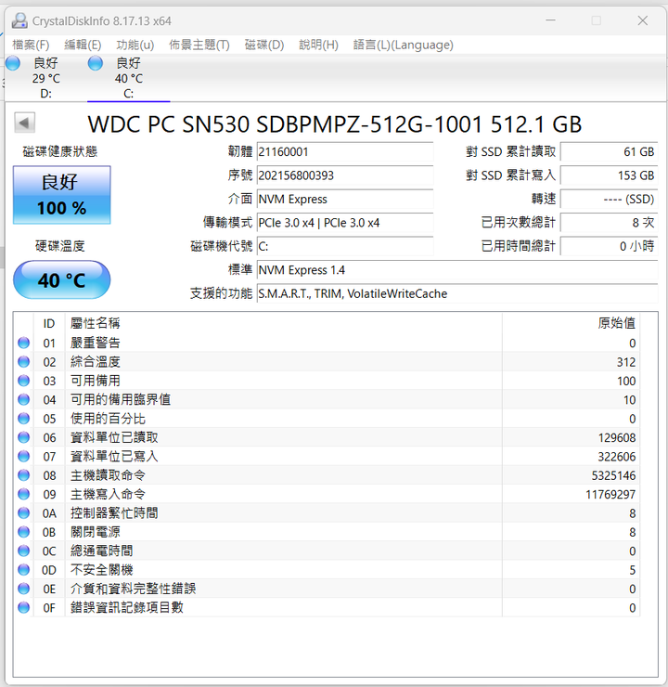The image size is (668, 687).
Task: Click the firmware field showing 21160001
Action: pyautogui.click(x=345, y=152)
